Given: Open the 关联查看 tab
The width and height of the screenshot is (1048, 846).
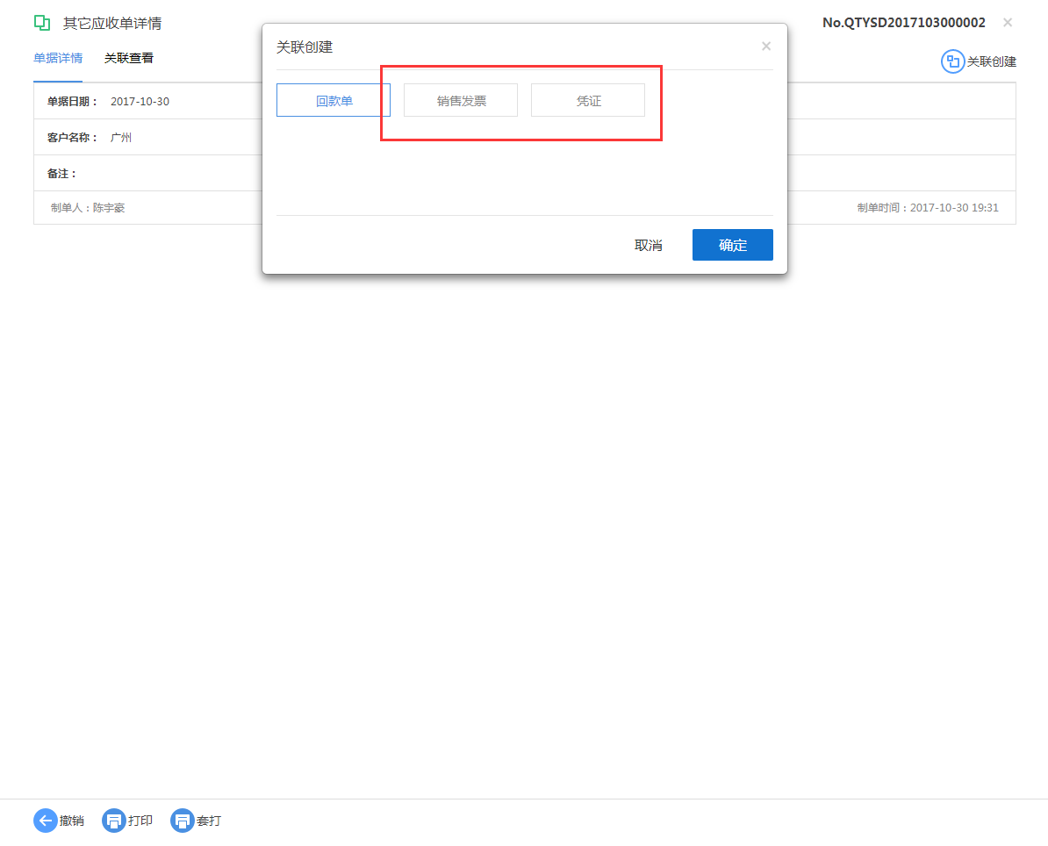Looking at the screenshot, I should [129, 58].
